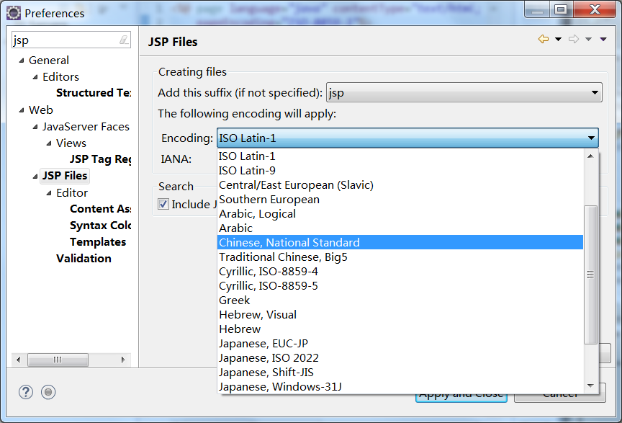Viewport: 622px width, 423px height.
Task: Collapse the General tree node
Action: pyautogui.click(x=22, y=61)
